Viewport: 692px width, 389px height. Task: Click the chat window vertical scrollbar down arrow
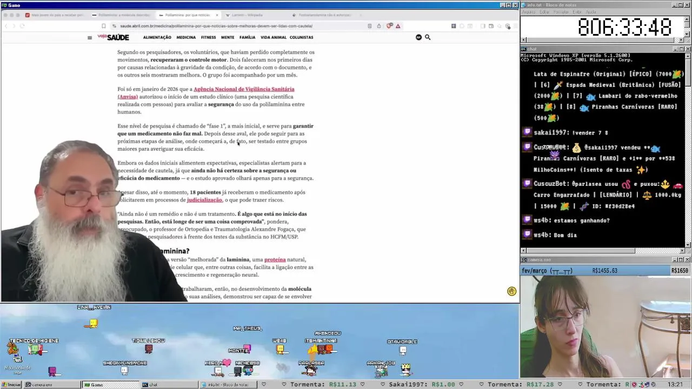point(688,245)
